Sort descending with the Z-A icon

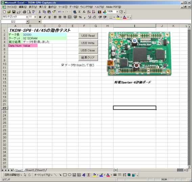pyautogui.click(x=94, y=12)
